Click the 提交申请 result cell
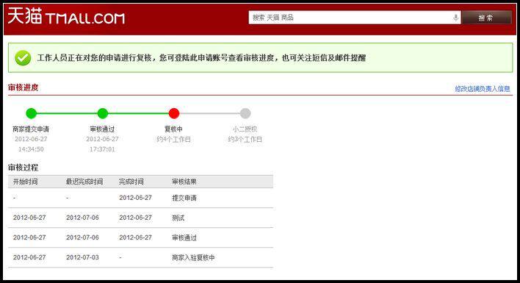Viewport: 520px width, 283px height. pos(184,198)
